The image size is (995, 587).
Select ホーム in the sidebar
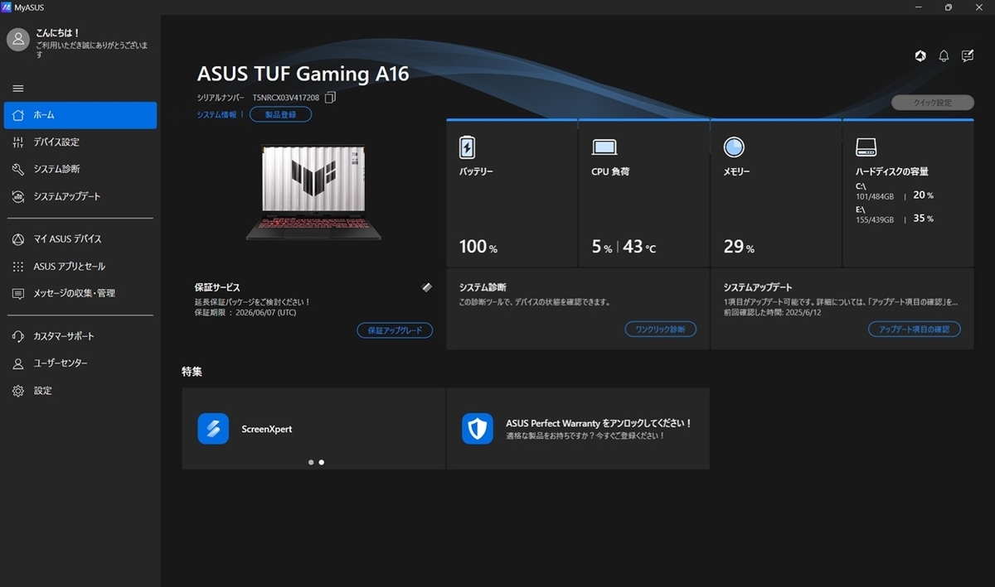pyautogui.click(x=80, y=115)
